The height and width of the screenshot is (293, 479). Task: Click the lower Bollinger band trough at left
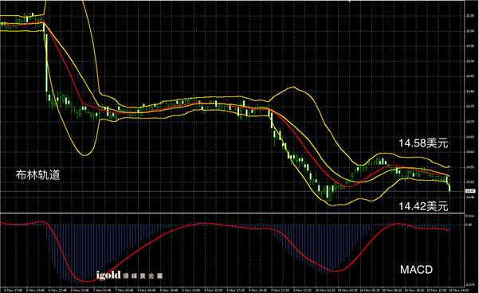pos(85,155)
